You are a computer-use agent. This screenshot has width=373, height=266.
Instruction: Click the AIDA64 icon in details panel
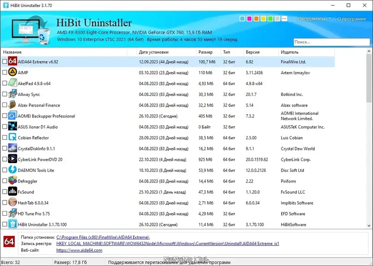tap(9, 241)
